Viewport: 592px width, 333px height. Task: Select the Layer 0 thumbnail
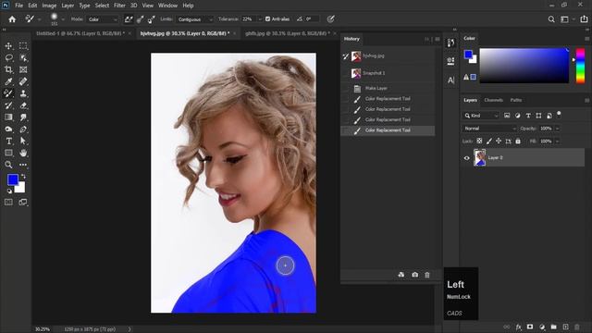point(480,158)
